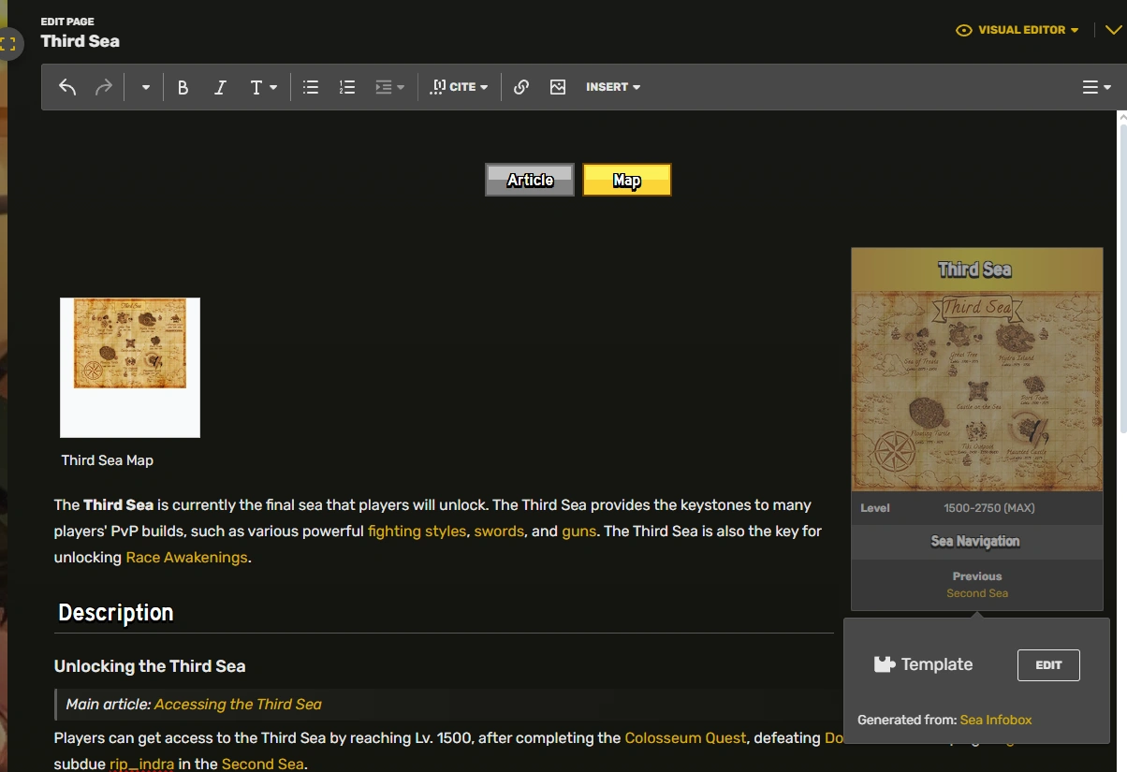Apply italic formatting
This screenshot has width=1127, height=772.
click(x=220, y=87)
